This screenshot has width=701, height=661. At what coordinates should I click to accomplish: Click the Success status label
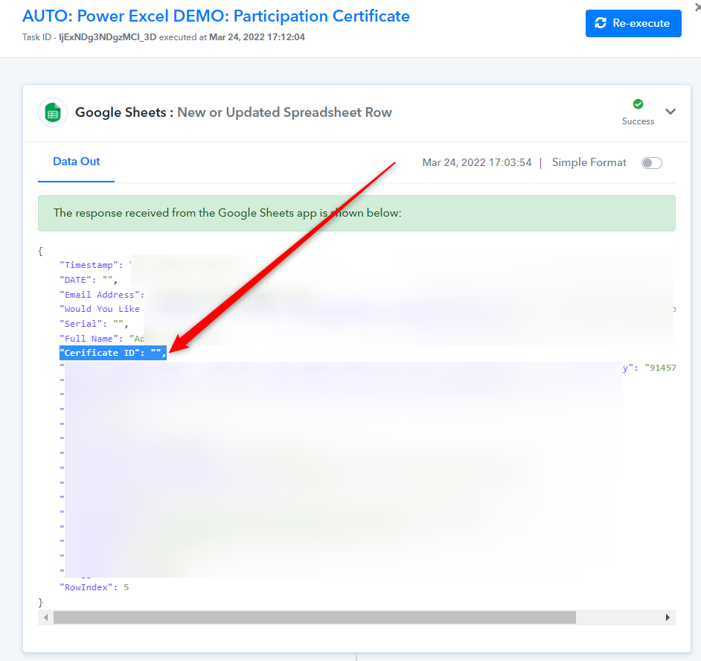tap(638, 121)
